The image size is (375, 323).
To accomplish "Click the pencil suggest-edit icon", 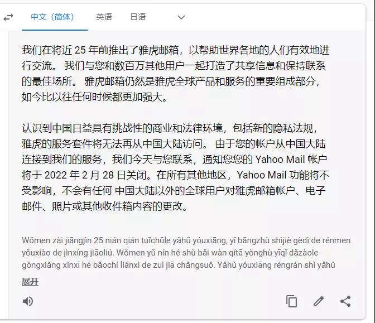I will (319, 301).
